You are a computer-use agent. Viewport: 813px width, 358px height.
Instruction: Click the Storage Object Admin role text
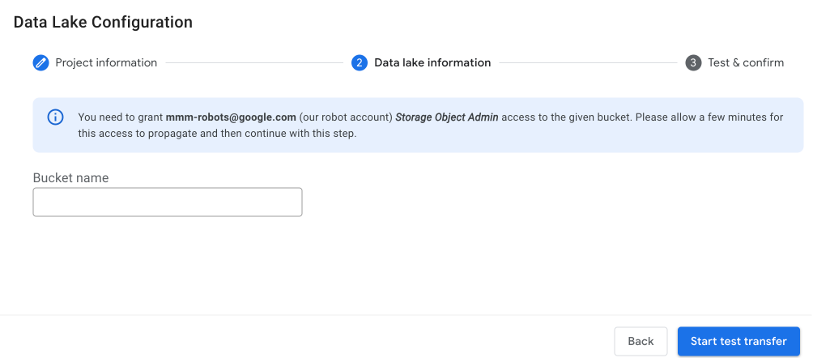[x=447, y=117]
